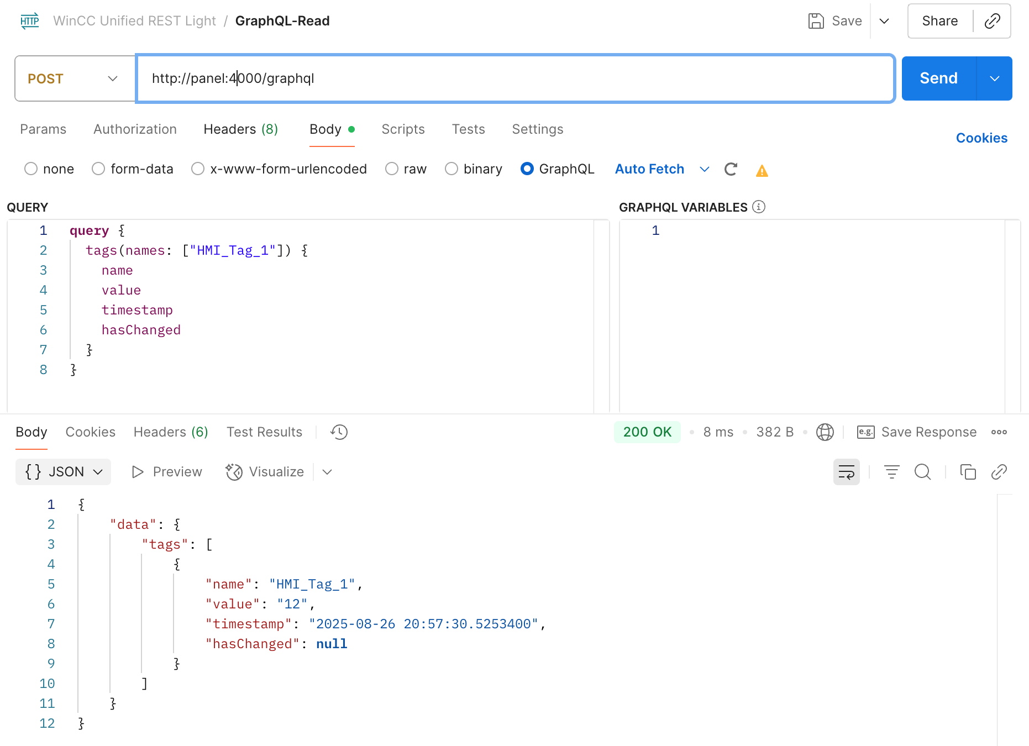Viewport: 1029px width, 746px height.
Task: Open the Send options dropdown arrow
Action: click(995, 78)
